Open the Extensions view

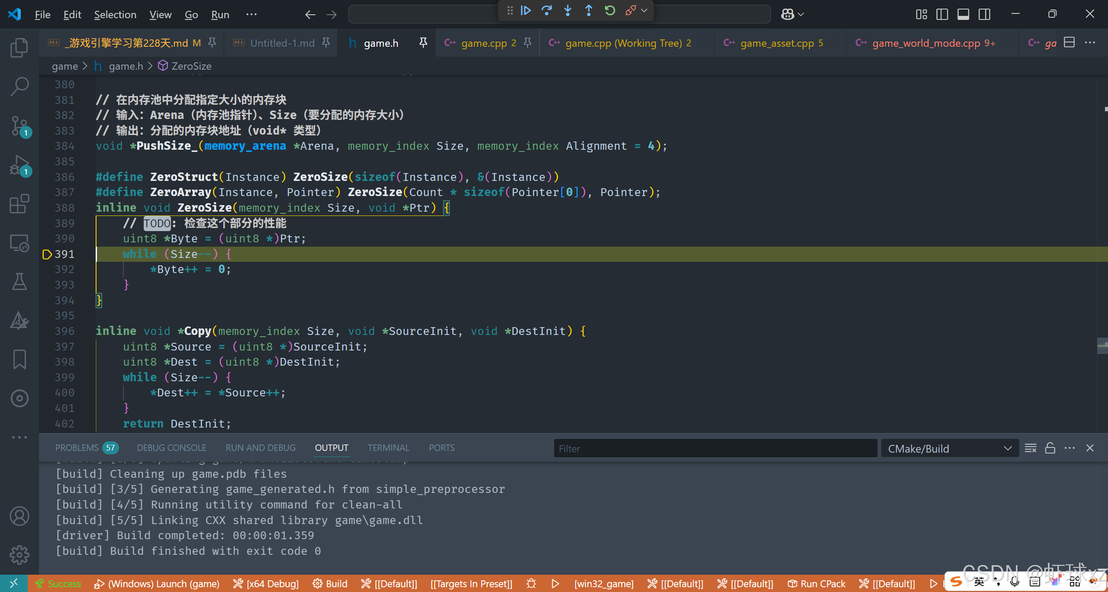[x=19, y=204]
